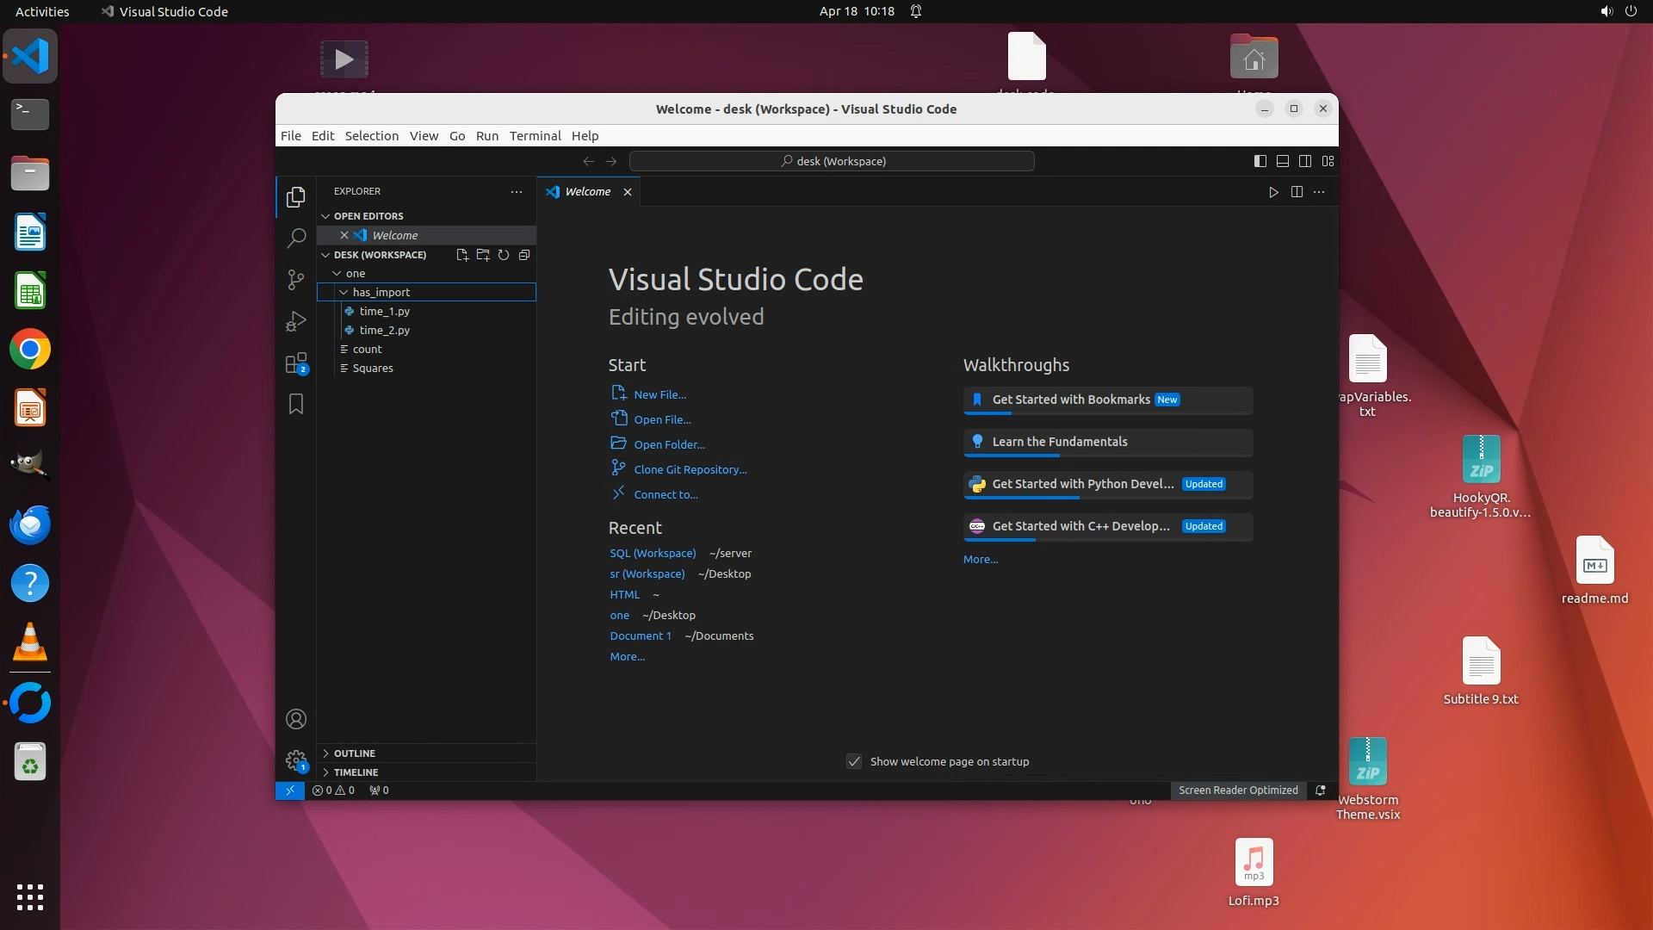Expand the Timeline section
1653x930 pixels.
(x=356, y=772)
